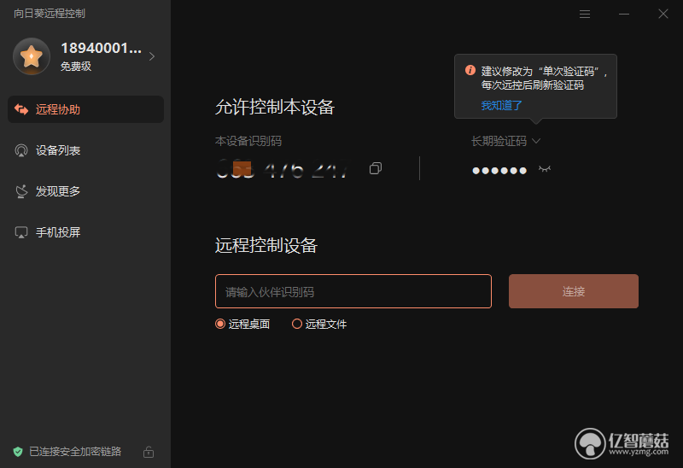
Task: Select the 远程桌面 radio option
Action: pyautogui.click(x=242, y=324)
